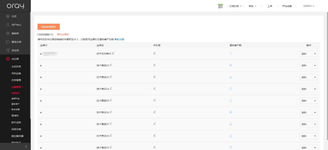Open the QR code scanner icon
The image size is (328, 150).
tap(220, 6)
